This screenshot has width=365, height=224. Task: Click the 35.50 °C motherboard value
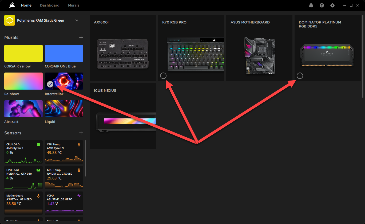(14, 204)
